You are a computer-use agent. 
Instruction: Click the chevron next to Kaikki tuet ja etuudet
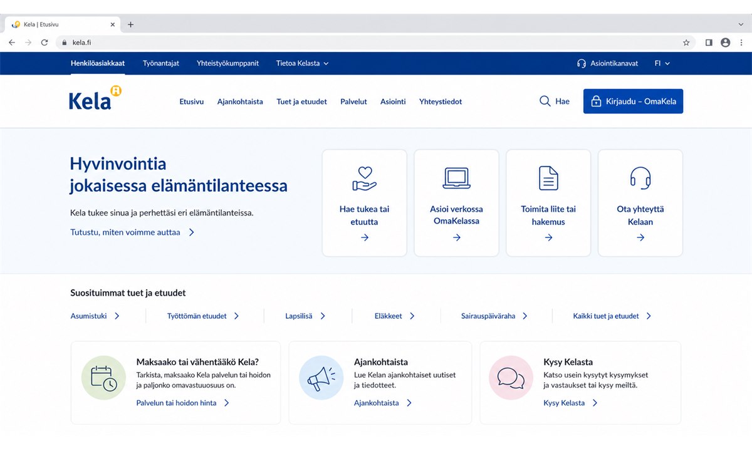click(649, 316)
